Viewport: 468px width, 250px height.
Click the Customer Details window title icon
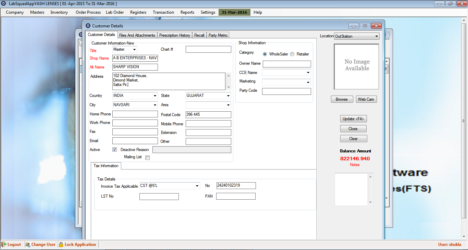point(88,26)
